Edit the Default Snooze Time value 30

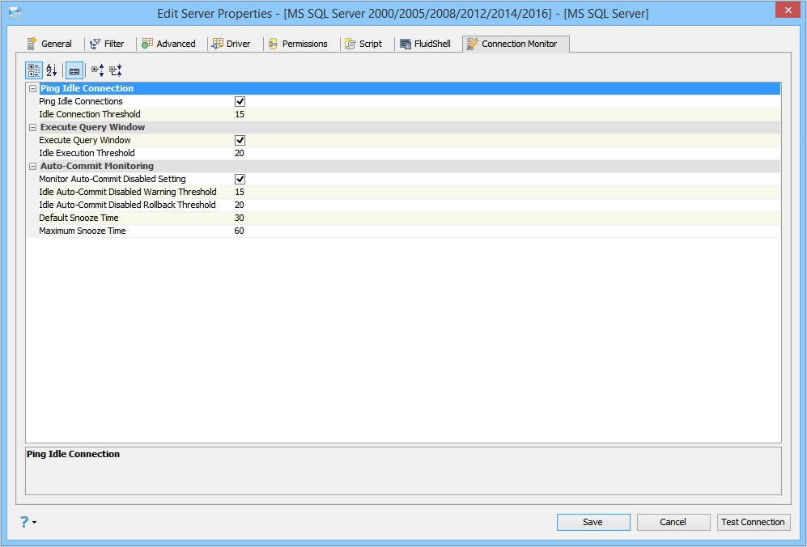point(507,218)
